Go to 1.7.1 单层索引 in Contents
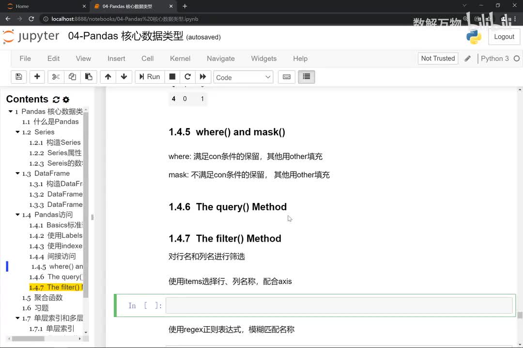The width and height of the screenshot is (523, 348). point(52,329)
